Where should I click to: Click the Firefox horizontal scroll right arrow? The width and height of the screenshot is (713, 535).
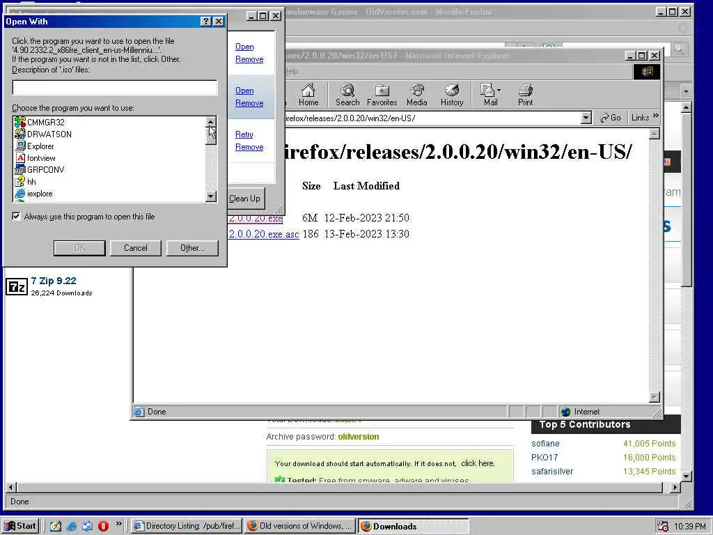pos(675,487)
